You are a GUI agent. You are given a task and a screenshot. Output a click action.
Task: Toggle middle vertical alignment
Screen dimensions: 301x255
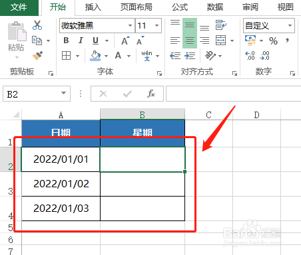tap(190, 25)
